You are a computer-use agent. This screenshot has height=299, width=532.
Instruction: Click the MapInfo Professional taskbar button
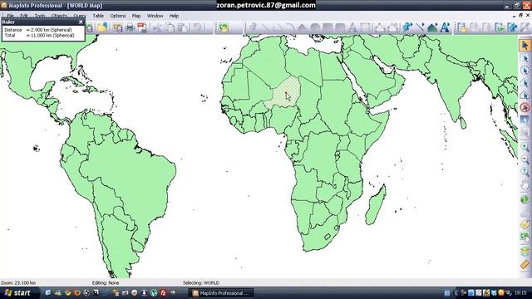(221, 293)
